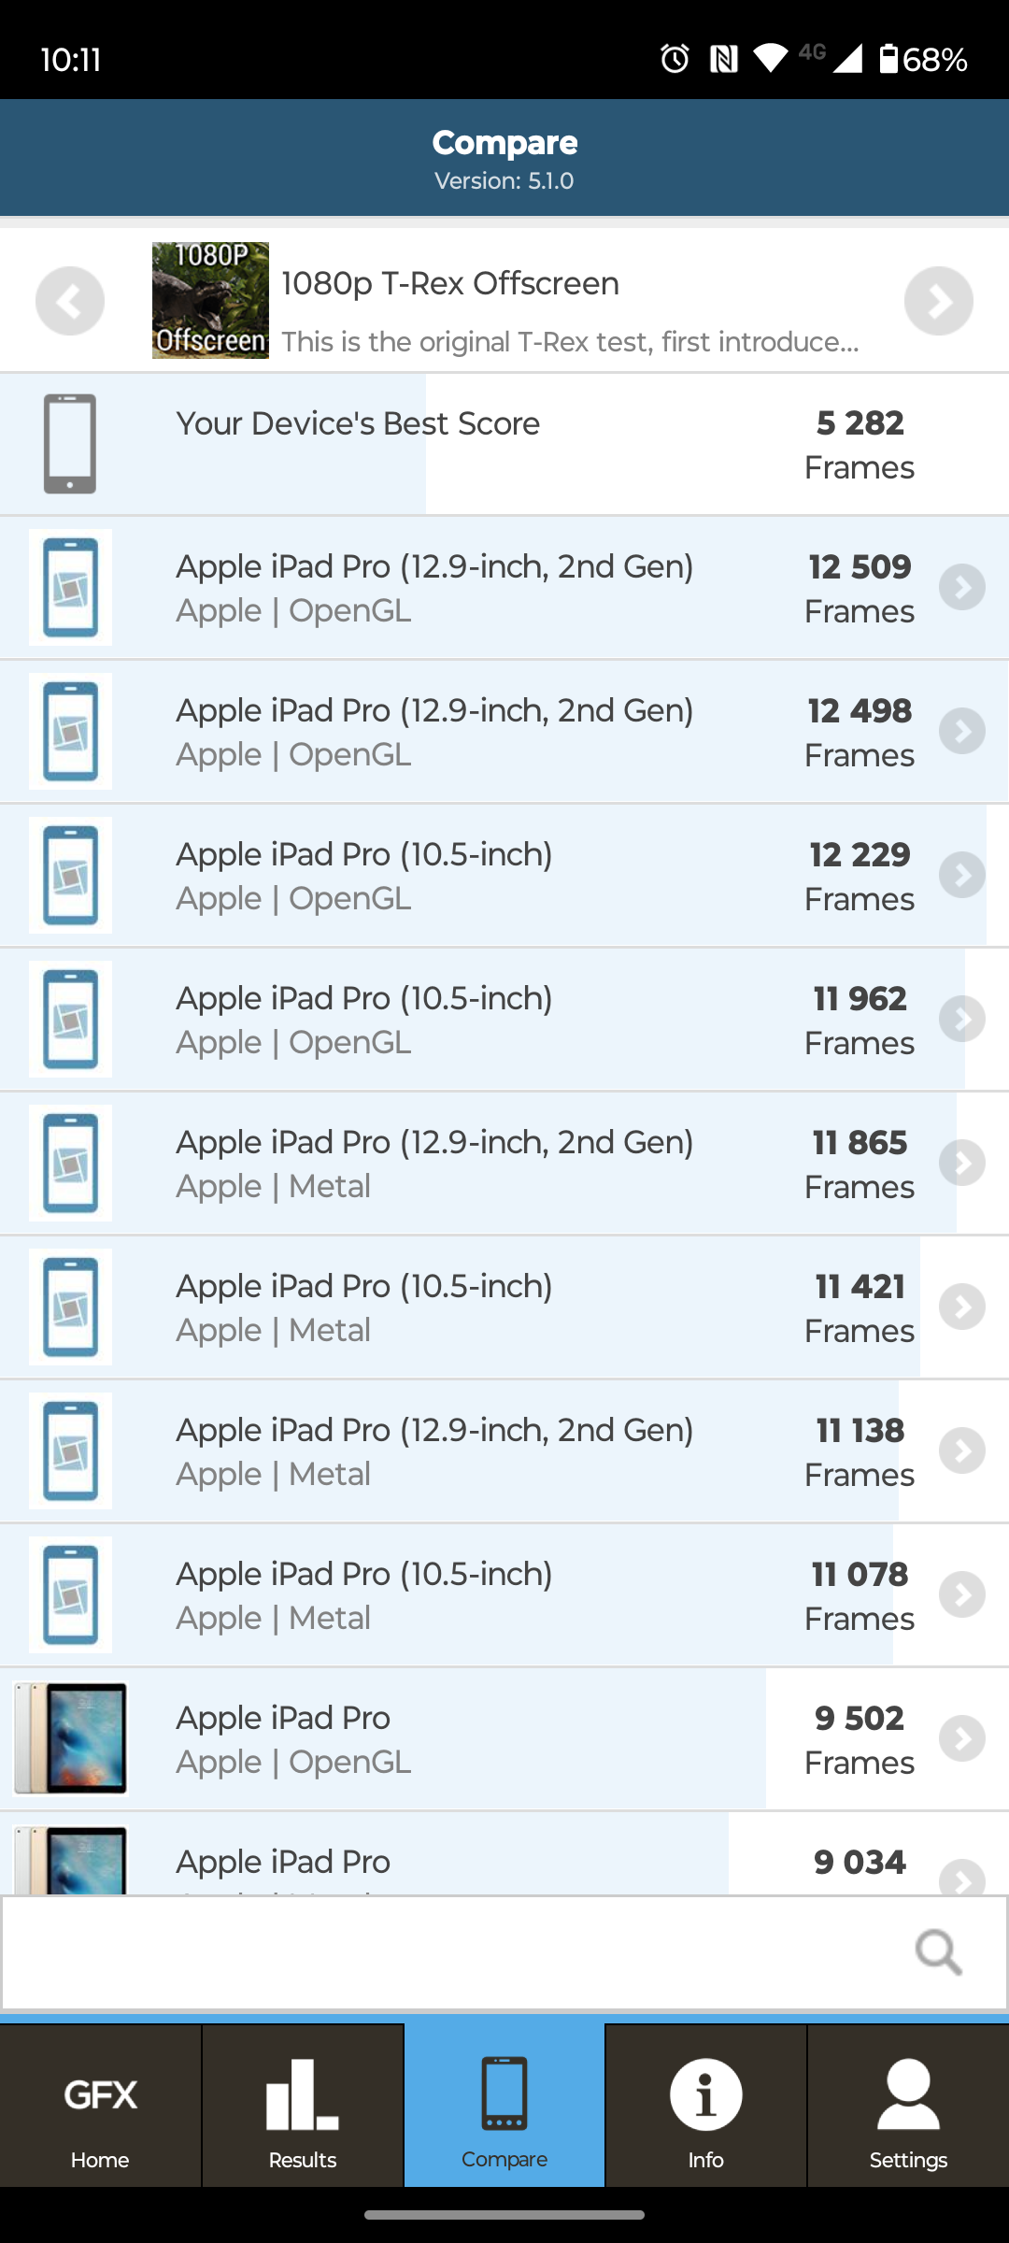Switch to the Results tab

[x=303, y=2107]
